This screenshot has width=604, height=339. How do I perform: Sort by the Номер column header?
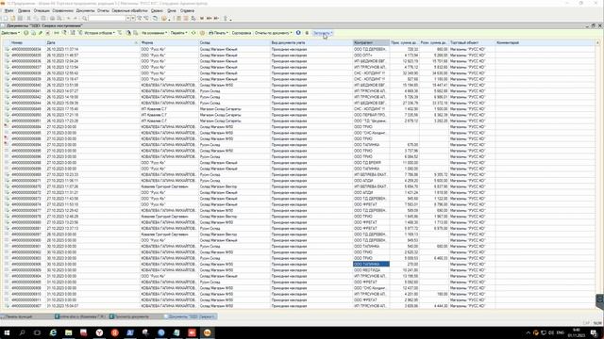pos(27,42)
